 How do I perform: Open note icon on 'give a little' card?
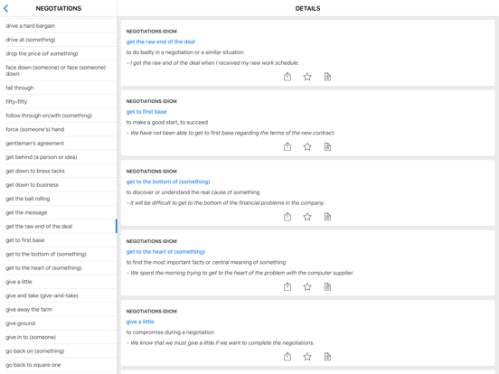(x=327, y=357)
